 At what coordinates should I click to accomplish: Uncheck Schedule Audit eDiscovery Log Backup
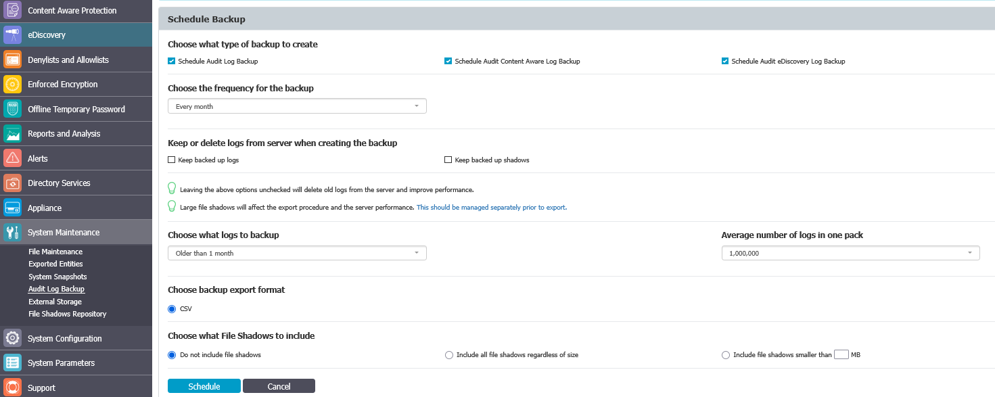click(x=724, y=61)
